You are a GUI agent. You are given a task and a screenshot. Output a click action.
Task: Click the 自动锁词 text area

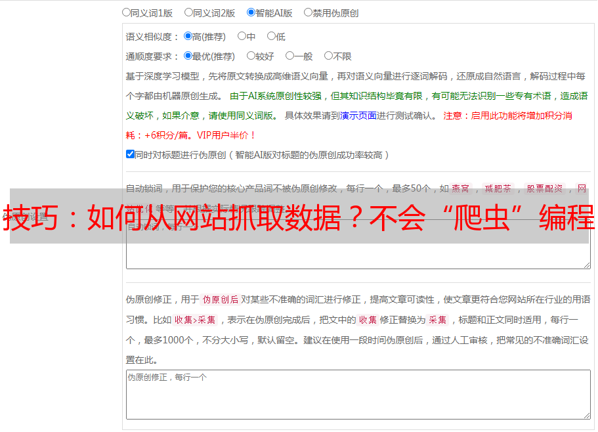tap(358, 244)
